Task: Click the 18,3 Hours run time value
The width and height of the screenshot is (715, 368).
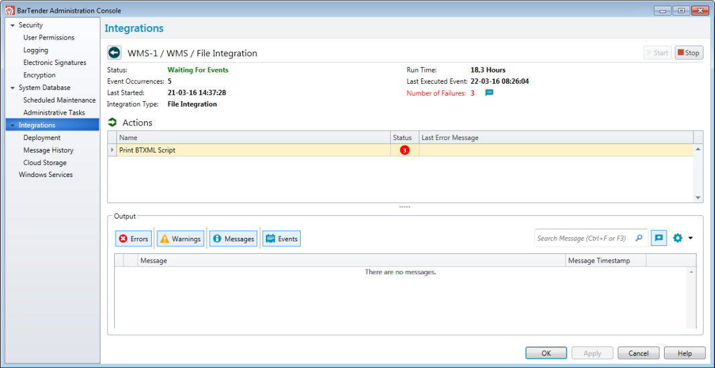Action: 488,70
